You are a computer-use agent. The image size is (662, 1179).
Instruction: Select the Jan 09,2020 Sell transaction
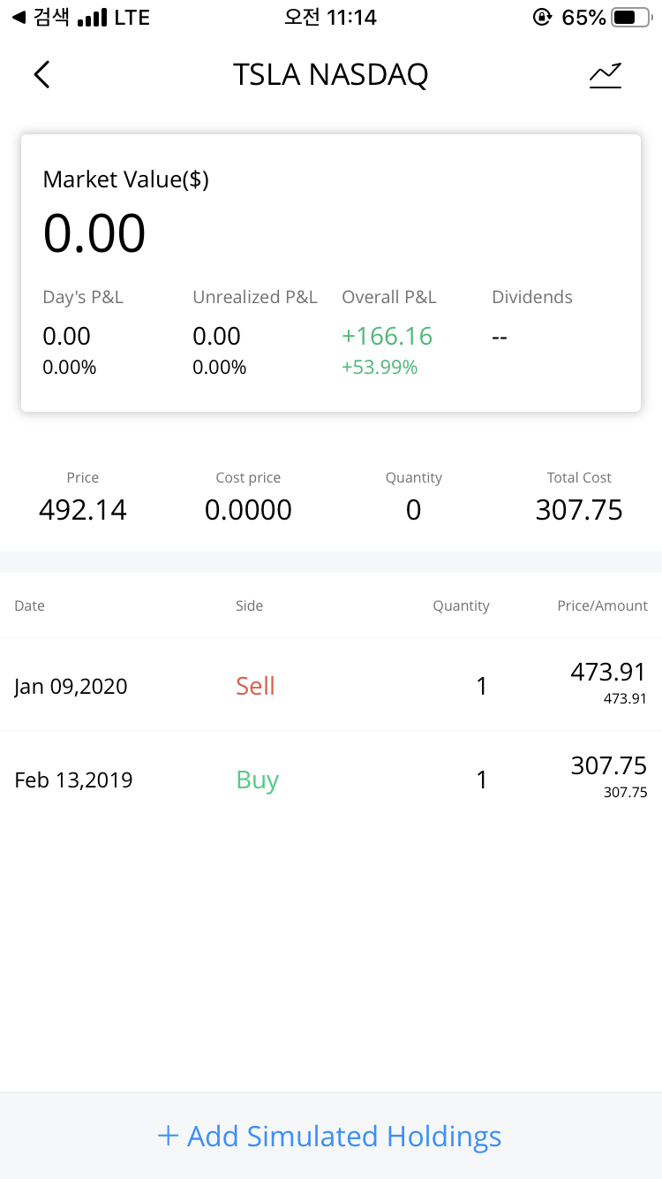[331, 685]
